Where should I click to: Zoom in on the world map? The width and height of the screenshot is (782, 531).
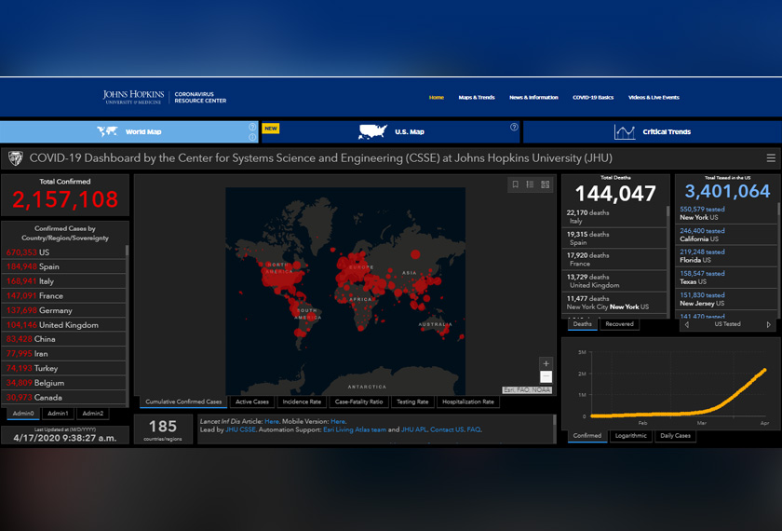click(546, 363)
